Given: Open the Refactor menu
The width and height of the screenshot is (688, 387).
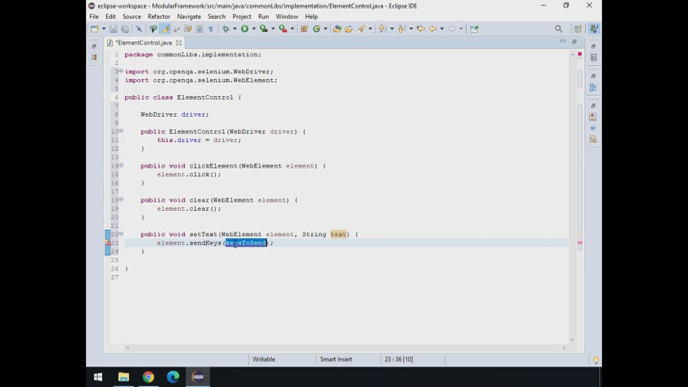Looking at the screenshot, I should click(x=159, y=17).
